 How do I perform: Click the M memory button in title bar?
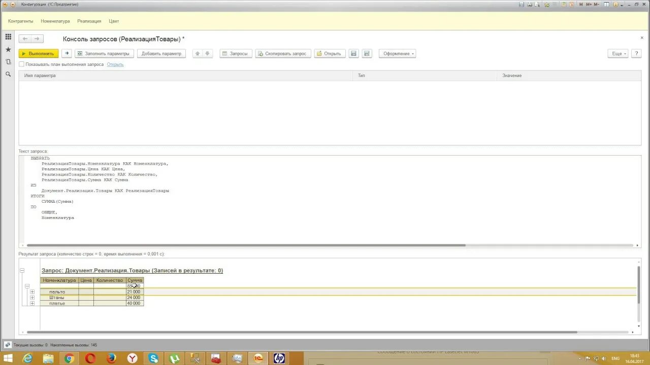(x=580, y=4)
